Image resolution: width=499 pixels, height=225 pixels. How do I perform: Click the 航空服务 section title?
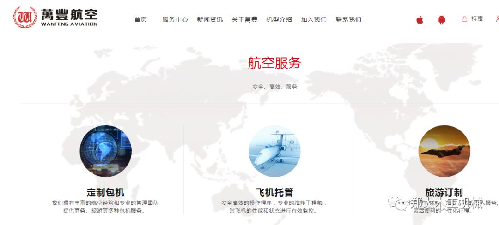click(x=274, y=63)
